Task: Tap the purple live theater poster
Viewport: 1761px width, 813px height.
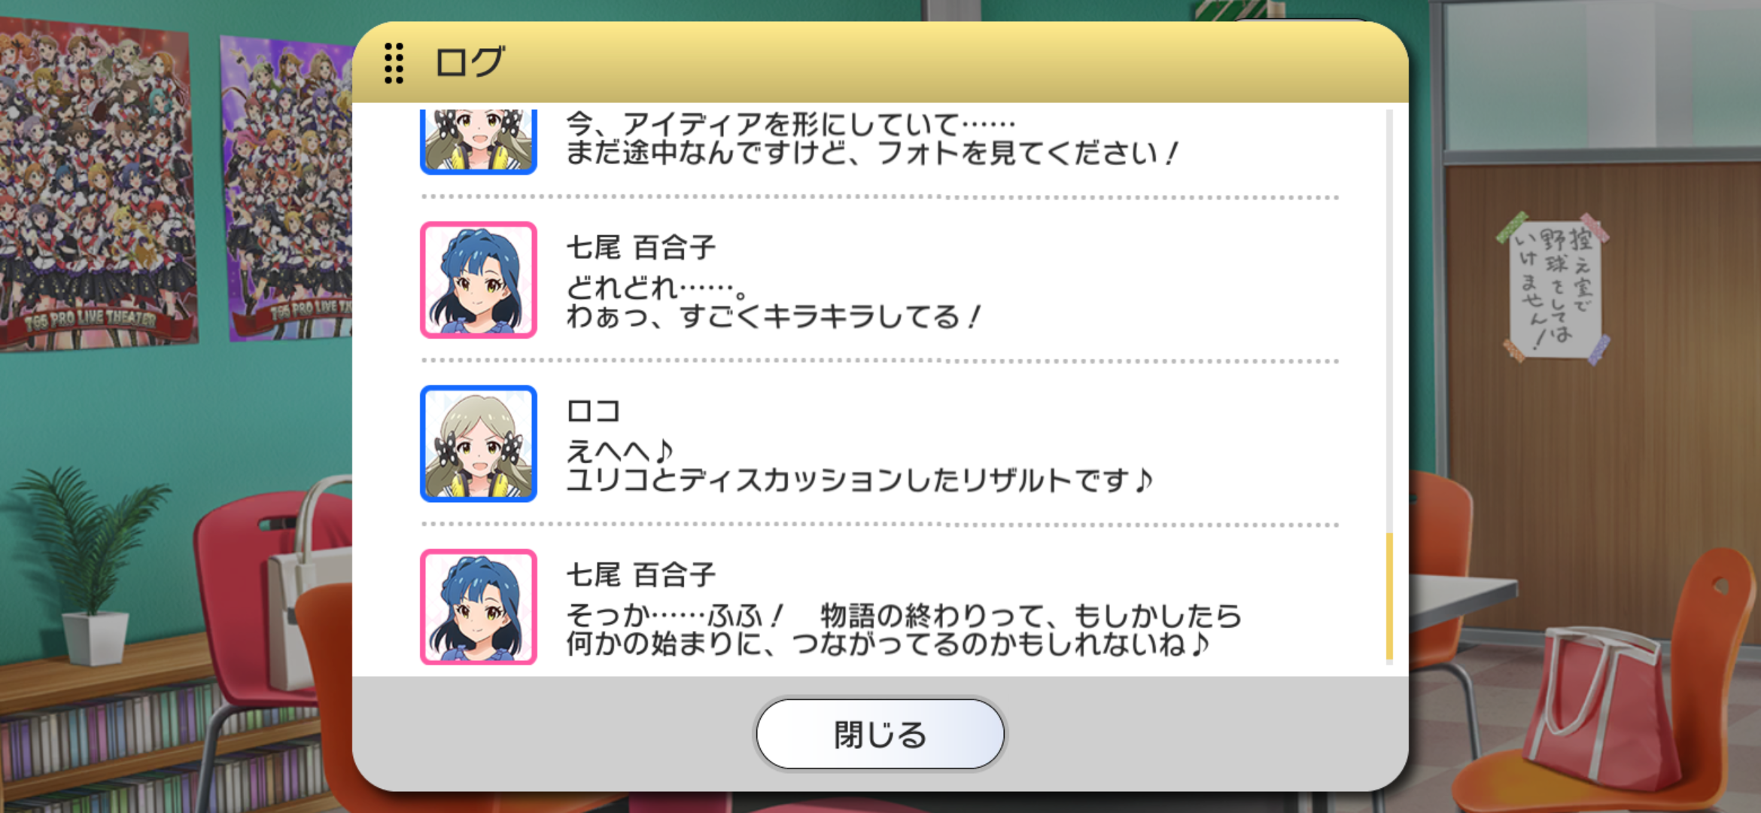Action: coord(287,188)
